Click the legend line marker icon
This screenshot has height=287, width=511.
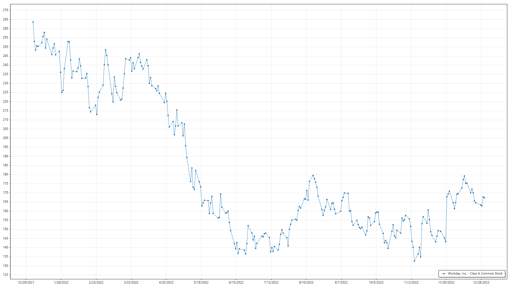444,273
